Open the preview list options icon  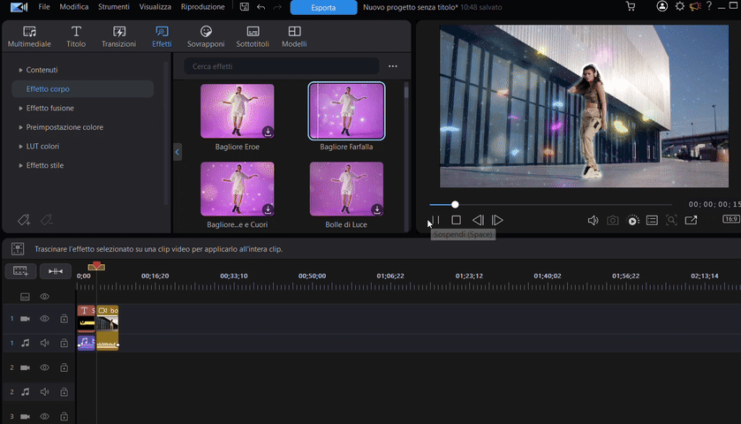(x=652, y=220)
